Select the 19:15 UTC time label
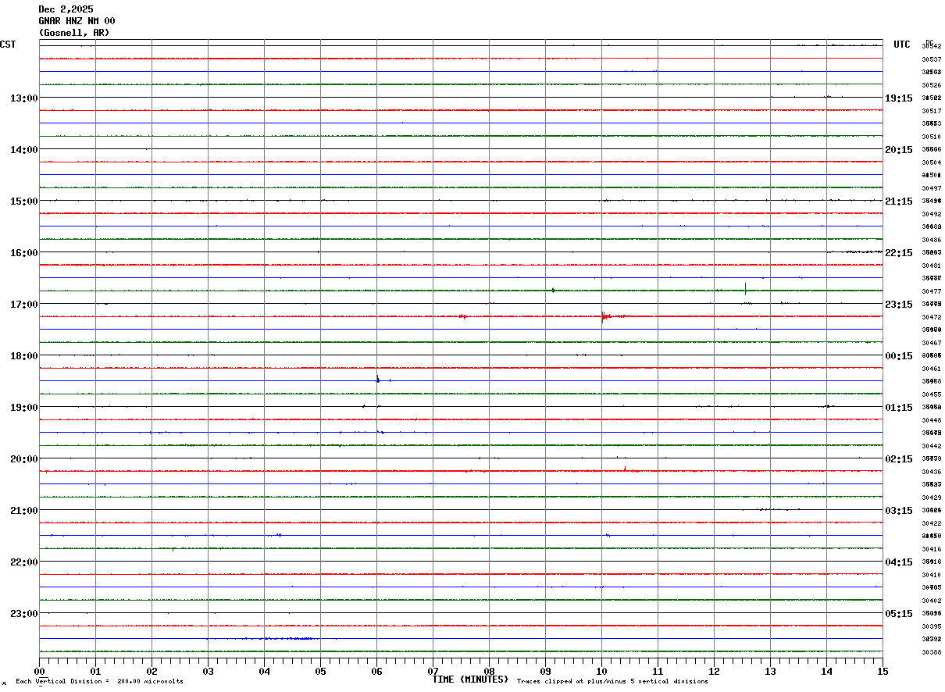The image size is (945, 692). point(899,98)
